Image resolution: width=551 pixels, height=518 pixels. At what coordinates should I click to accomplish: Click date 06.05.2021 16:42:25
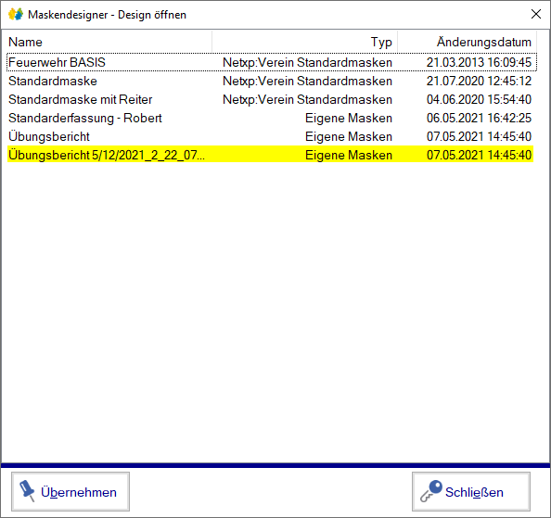(479, 119)
